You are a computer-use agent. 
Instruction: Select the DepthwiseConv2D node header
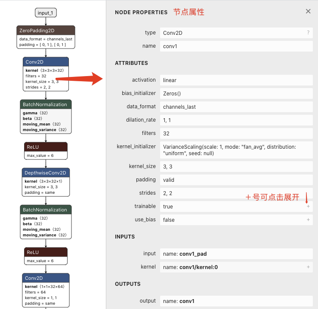pyautogui.click(x=46, y=173)
